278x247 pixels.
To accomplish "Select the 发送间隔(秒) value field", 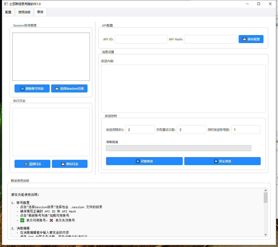I will tap(140, 130).
